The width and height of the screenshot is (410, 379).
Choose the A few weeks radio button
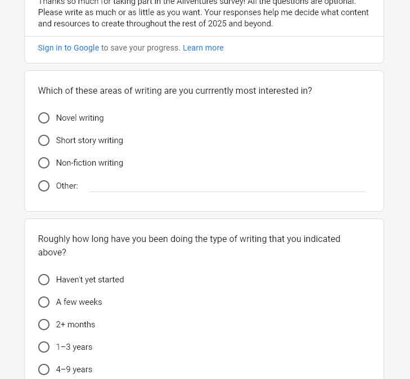44,302
